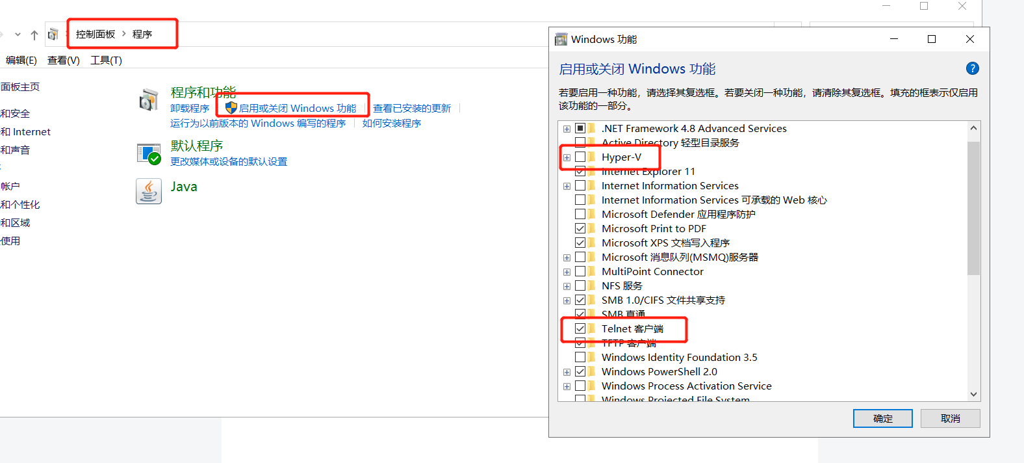
Task: Open the 查看已安装的更新 link
Action: 412,108
